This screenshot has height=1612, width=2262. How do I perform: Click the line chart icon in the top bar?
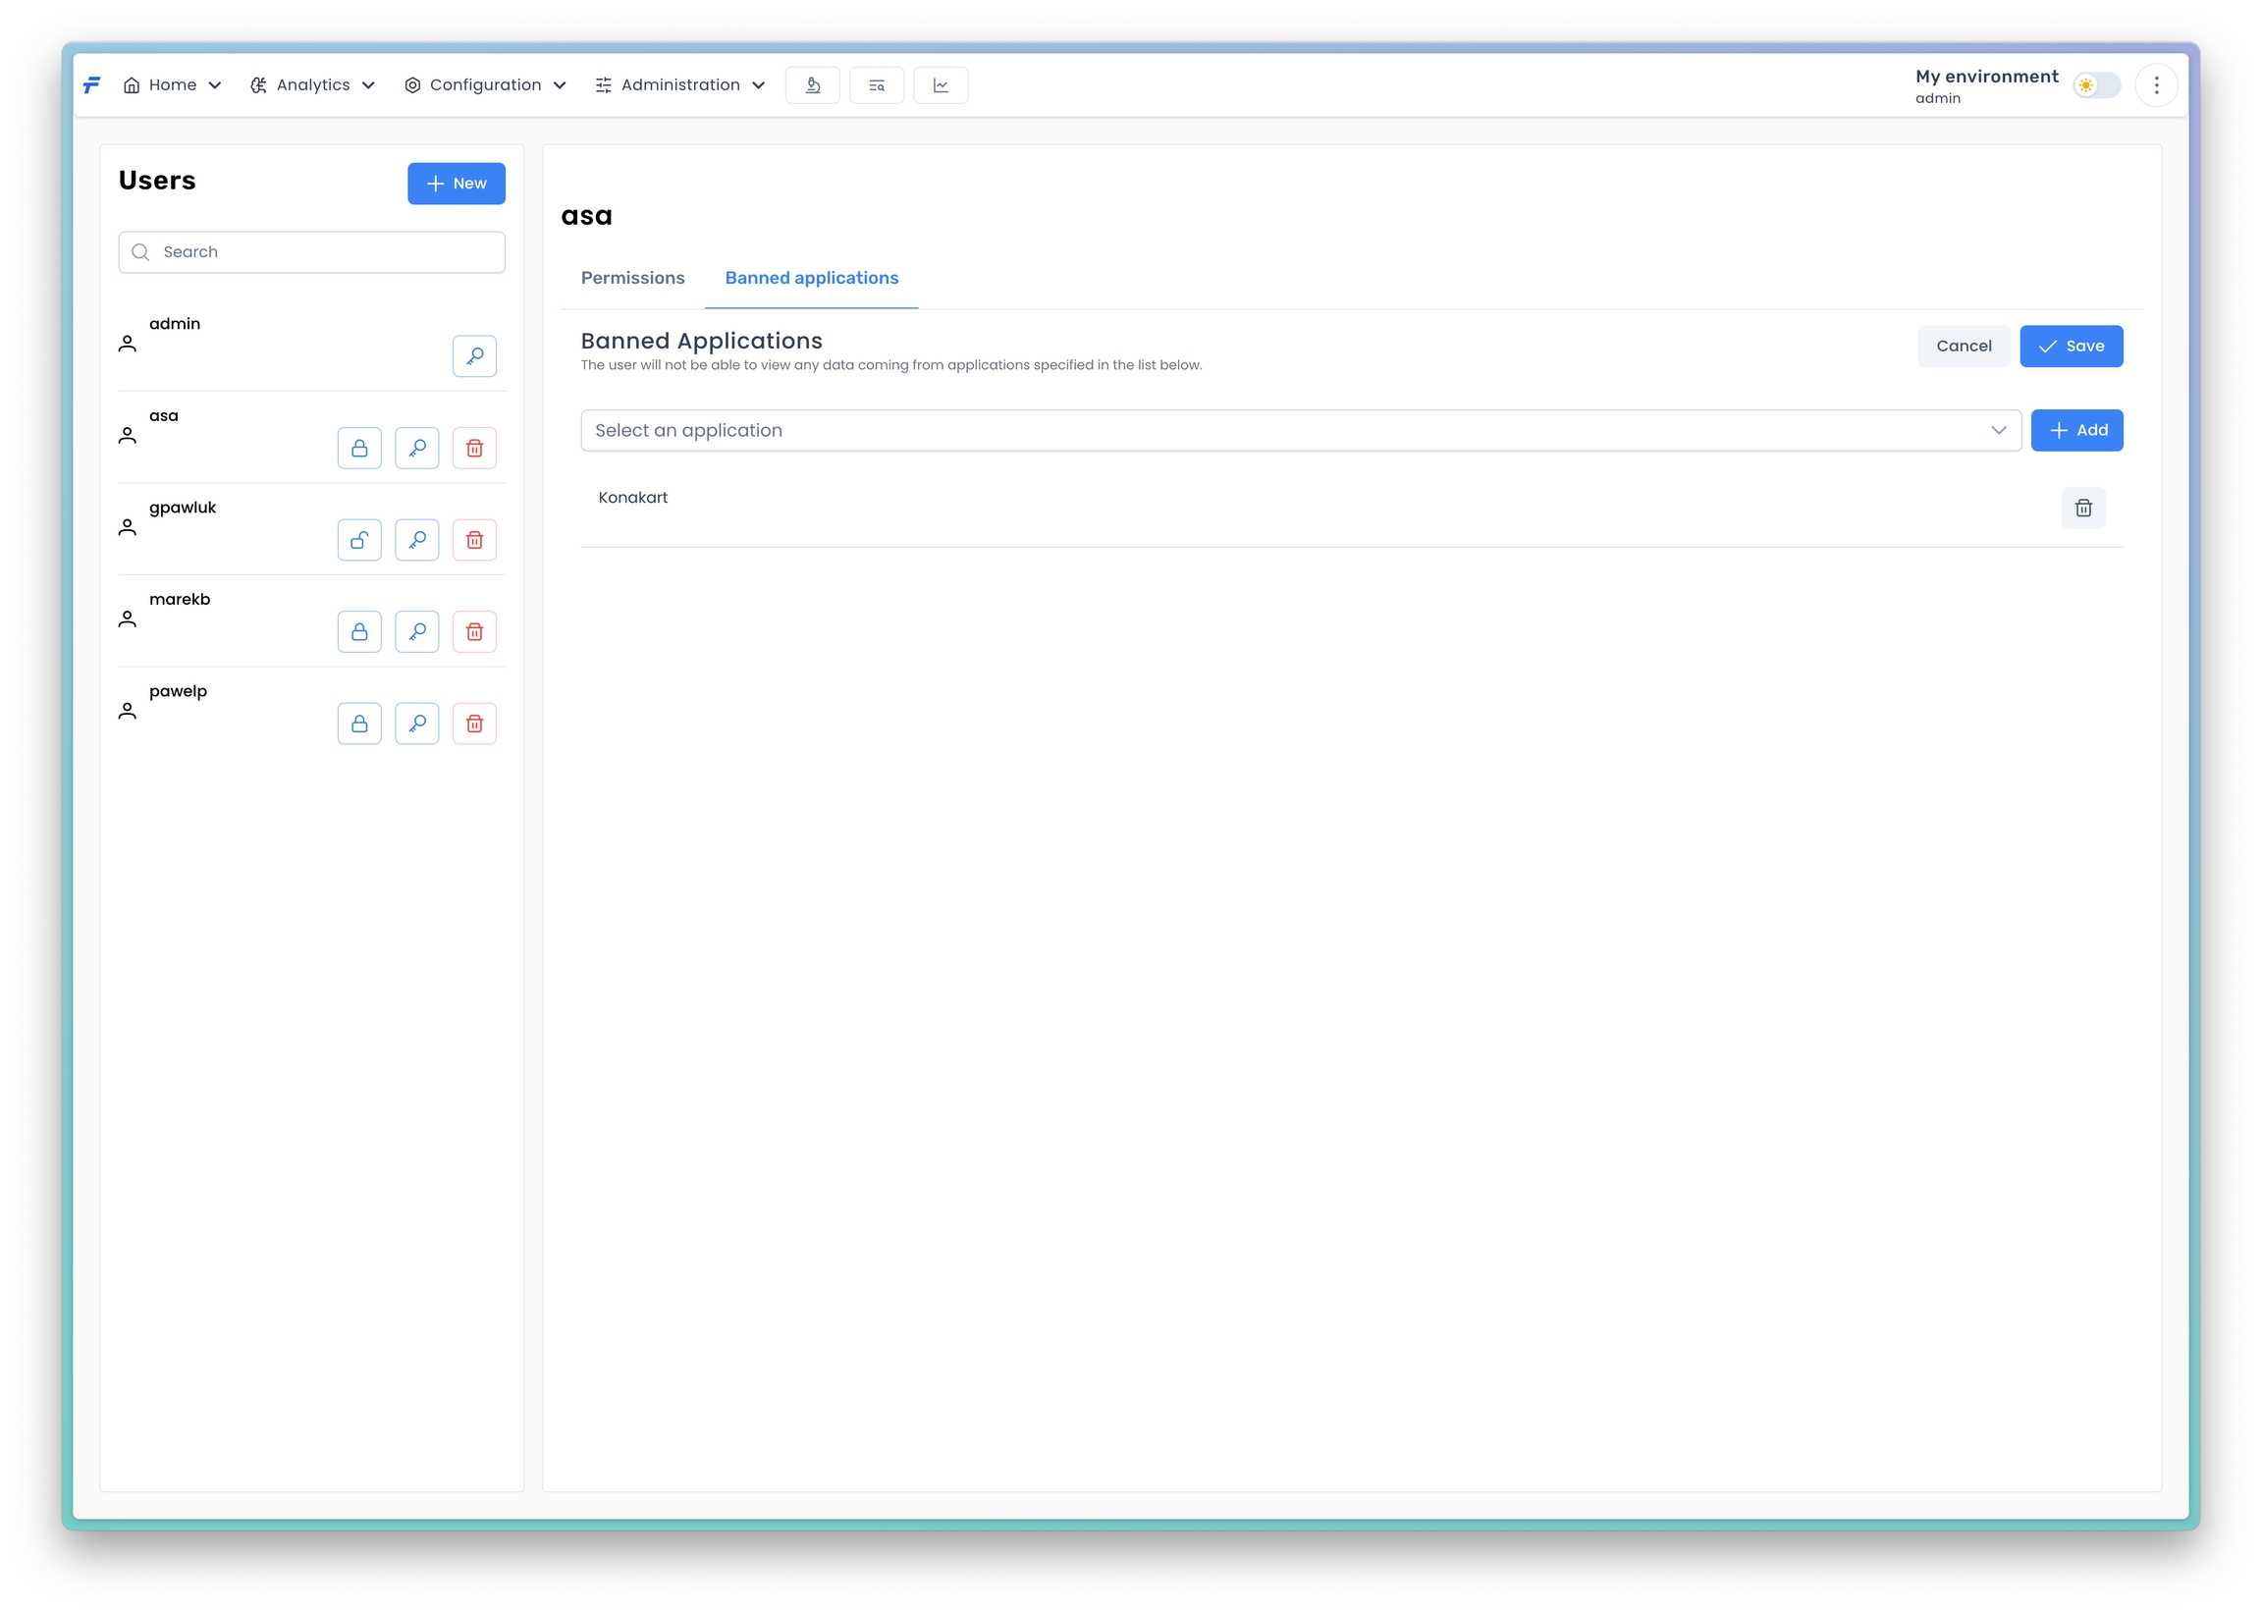(940, 85)
